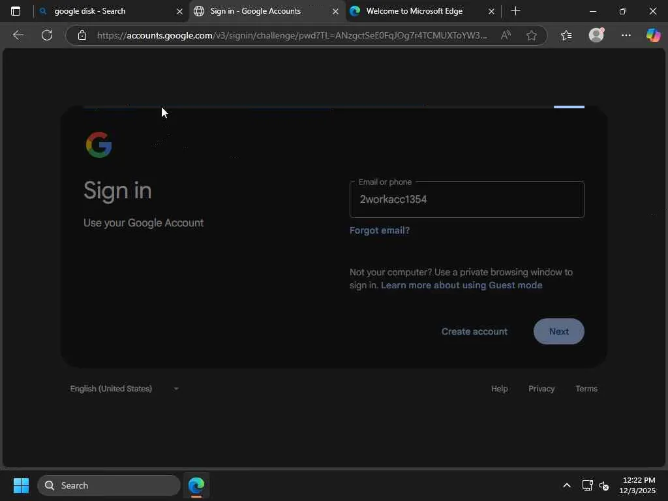Open the tab actions menu icon
The width and height of the screenshot is (668, 501).
pyautogui.click(x=16, y=11)
